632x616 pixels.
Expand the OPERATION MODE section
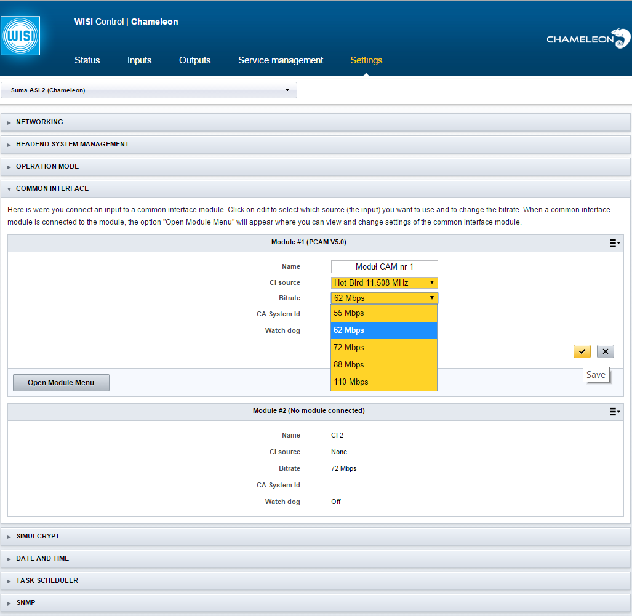click(316, 166)
